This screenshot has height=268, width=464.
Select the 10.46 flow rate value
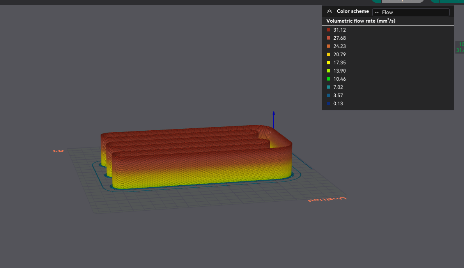point(339,79)
